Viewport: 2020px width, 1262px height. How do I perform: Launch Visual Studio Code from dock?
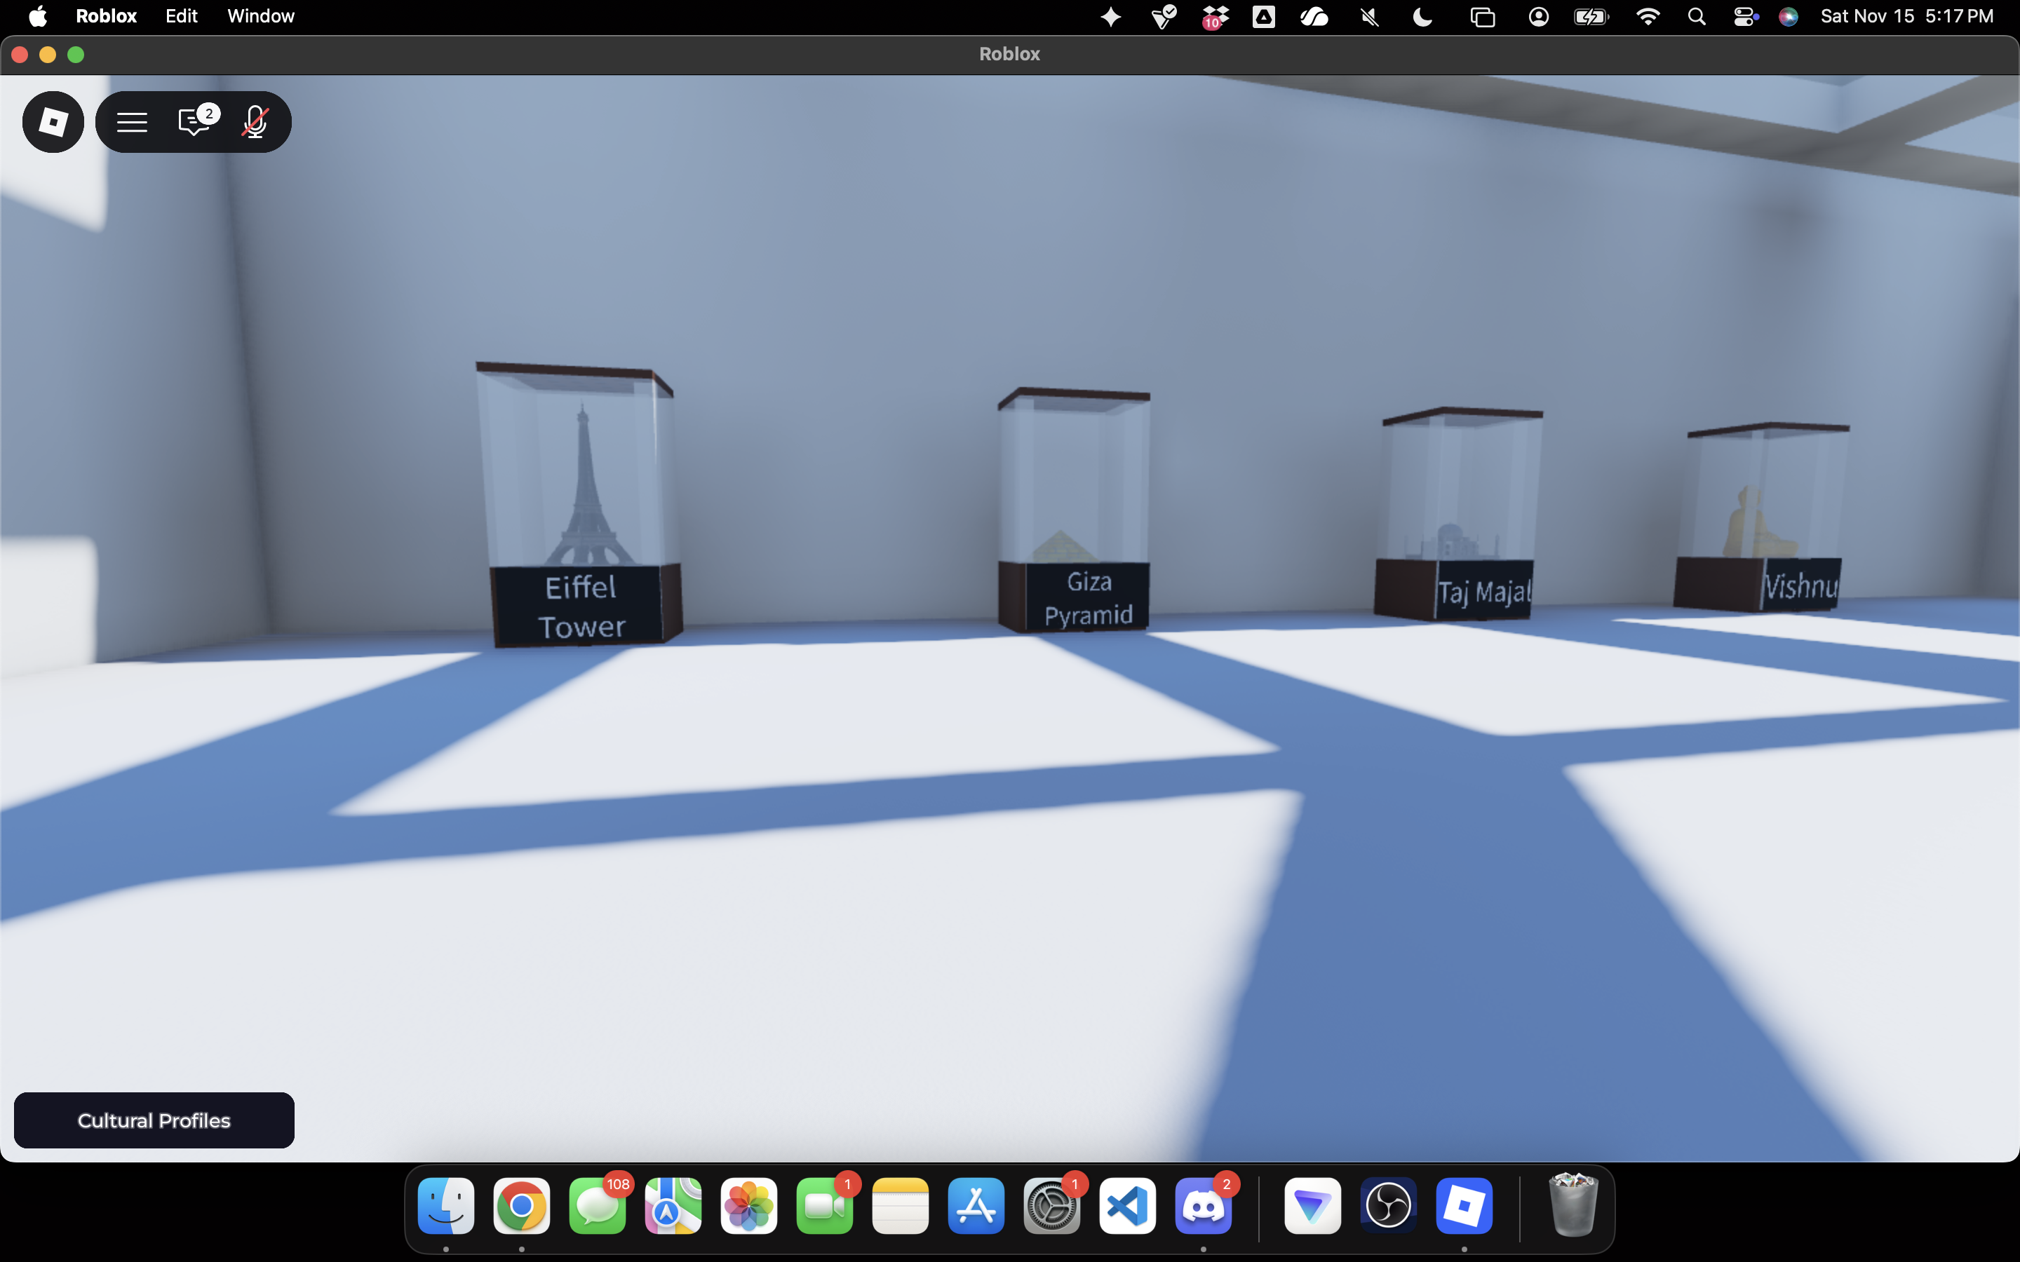[x=1127, y=1206]
